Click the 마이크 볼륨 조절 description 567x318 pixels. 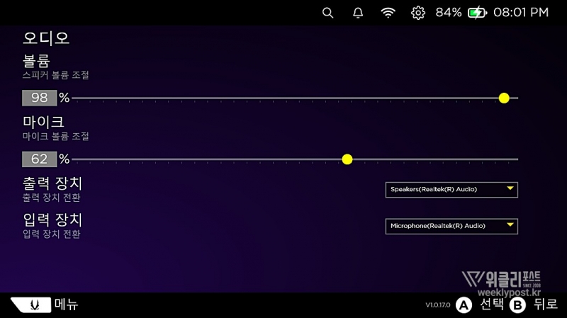(56, 137)
